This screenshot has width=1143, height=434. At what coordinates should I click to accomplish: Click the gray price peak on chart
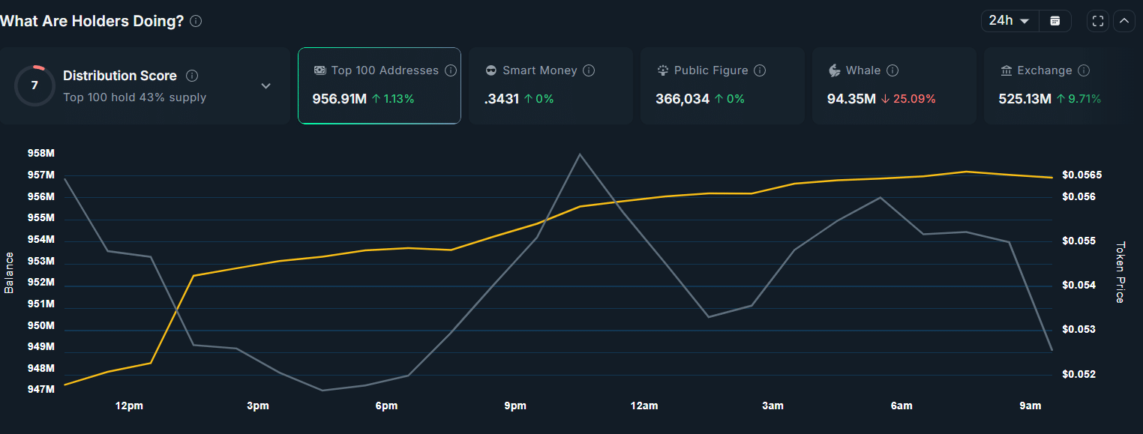(580, 154)
